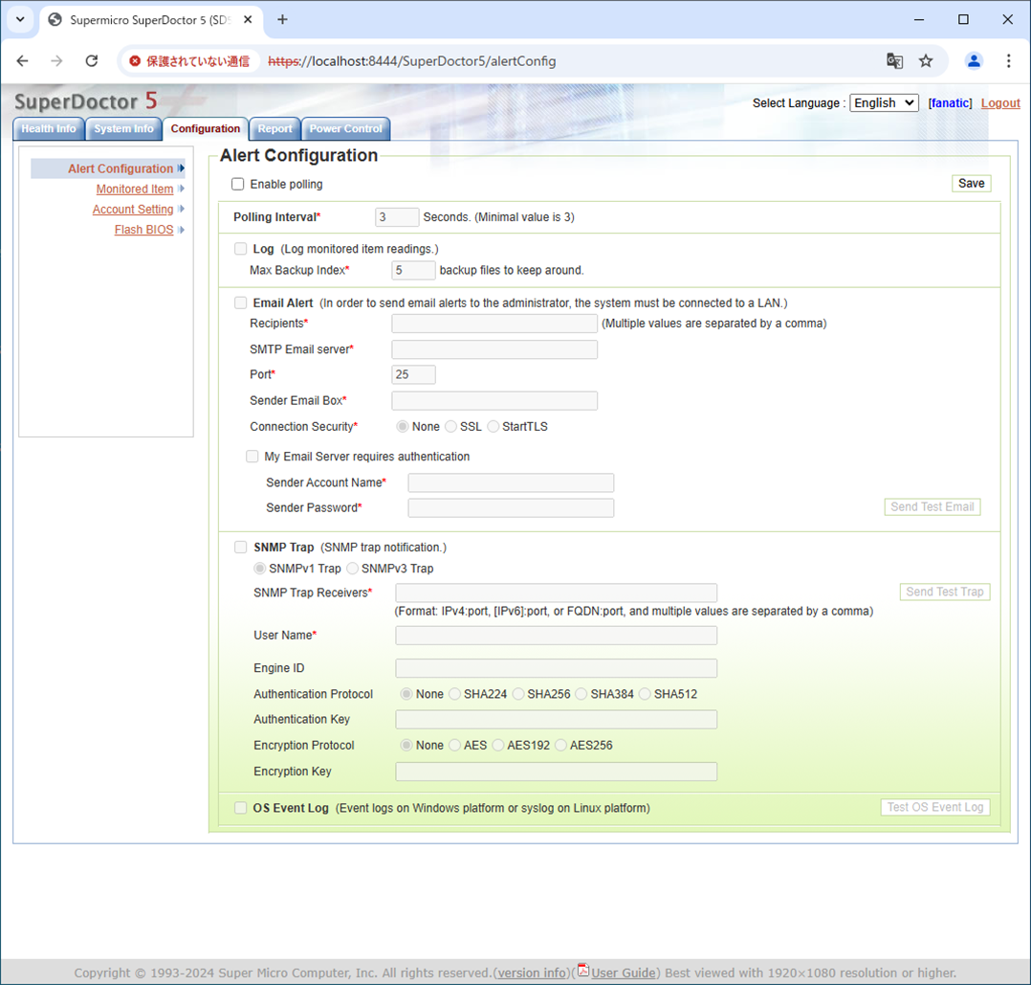This screenshot has width=1031, height=985.
Task: Open the browser tab search dropdown
Action: click(x=20, y=19)
